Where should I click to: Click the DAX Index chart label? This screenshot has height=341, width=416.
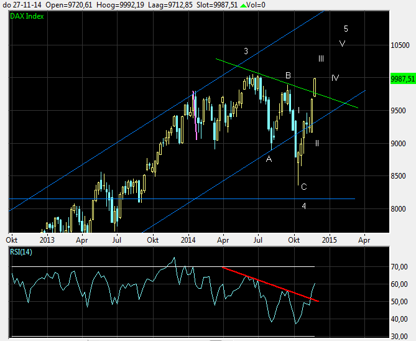point(27,16)
